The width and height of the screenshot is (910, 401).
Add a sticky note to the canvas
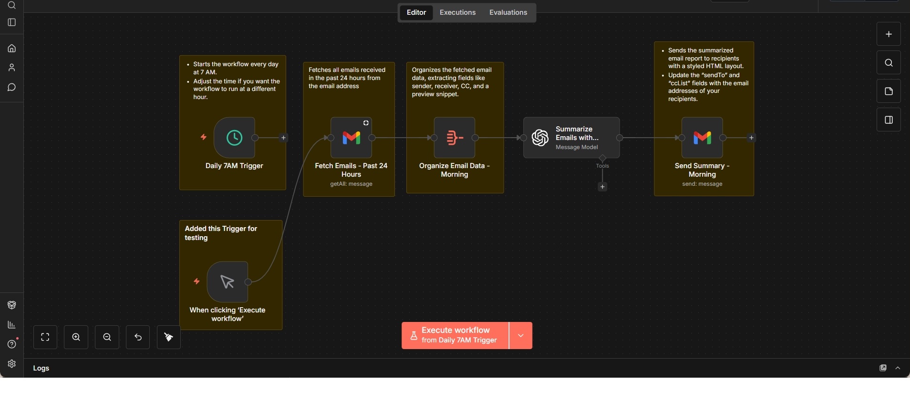tap(889, 91)
